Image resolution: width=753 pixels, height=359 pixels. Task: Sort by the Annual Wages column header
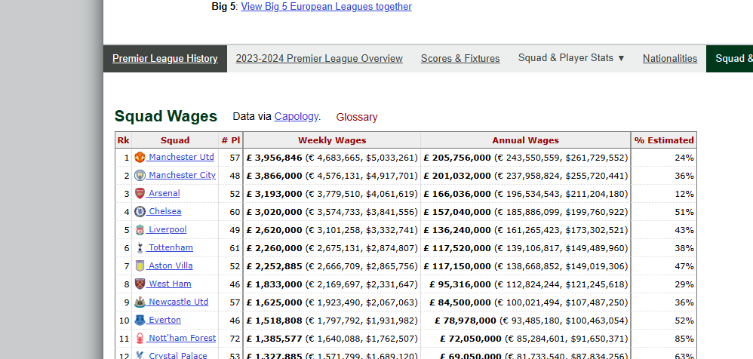tap(525, 140)
